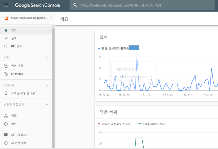Screen dimensions: 218x149
Task: Click the 12월 23일 일요일 tooltip date
Action: [x=126, y=69]
